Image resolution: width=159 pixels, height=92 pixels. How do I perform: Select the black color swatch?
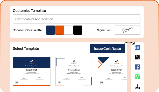pos(78,30)
